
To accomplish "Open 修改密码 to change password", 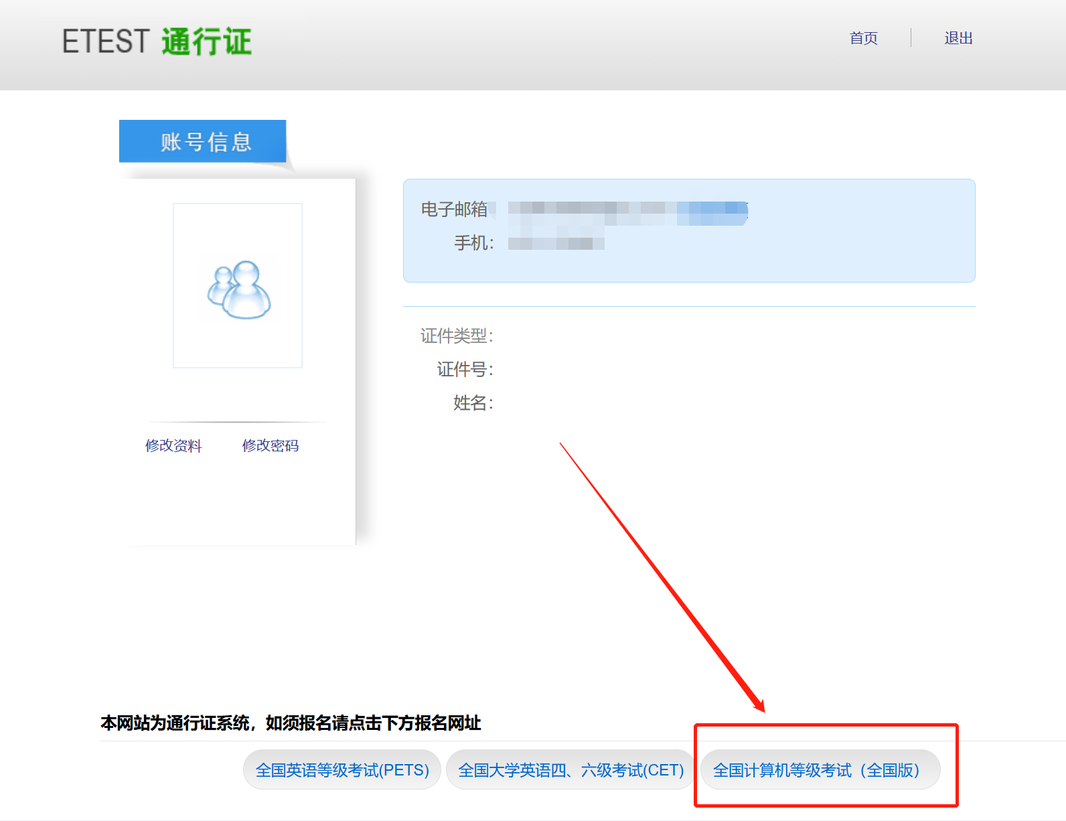I will pos(271,445).
